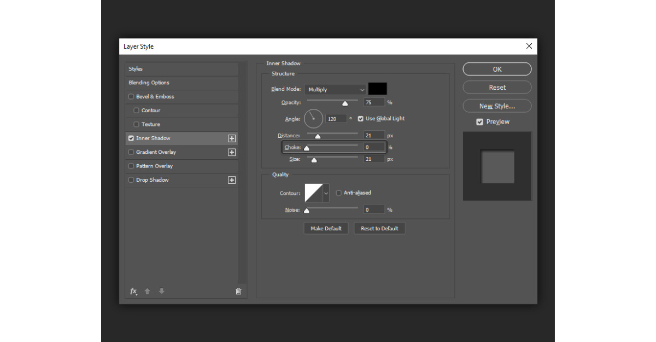Open the fx effects menu icon

tap(133, 291)
